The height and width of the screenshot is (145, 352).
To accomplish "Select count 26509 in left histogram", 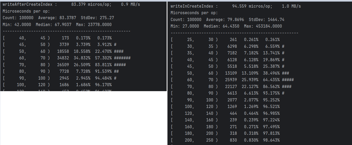I will click(63, 65).
